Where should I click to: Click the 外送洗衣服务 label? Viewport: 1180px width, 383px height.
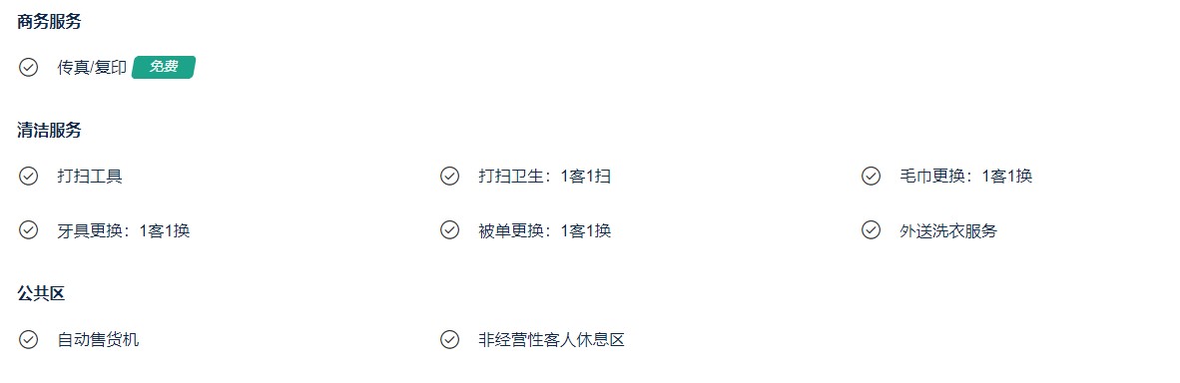tap(948, 231)
